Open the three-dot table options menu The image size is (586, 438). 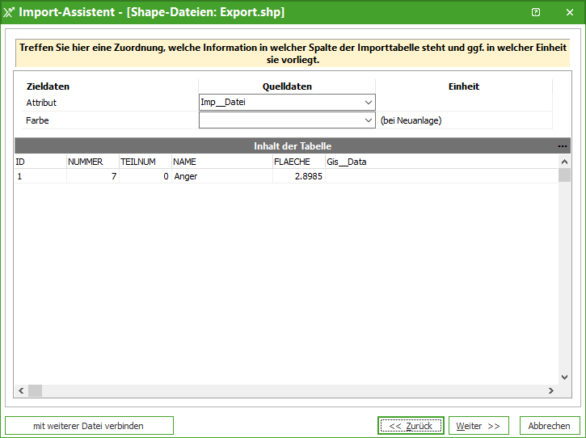tap(562, 146)
